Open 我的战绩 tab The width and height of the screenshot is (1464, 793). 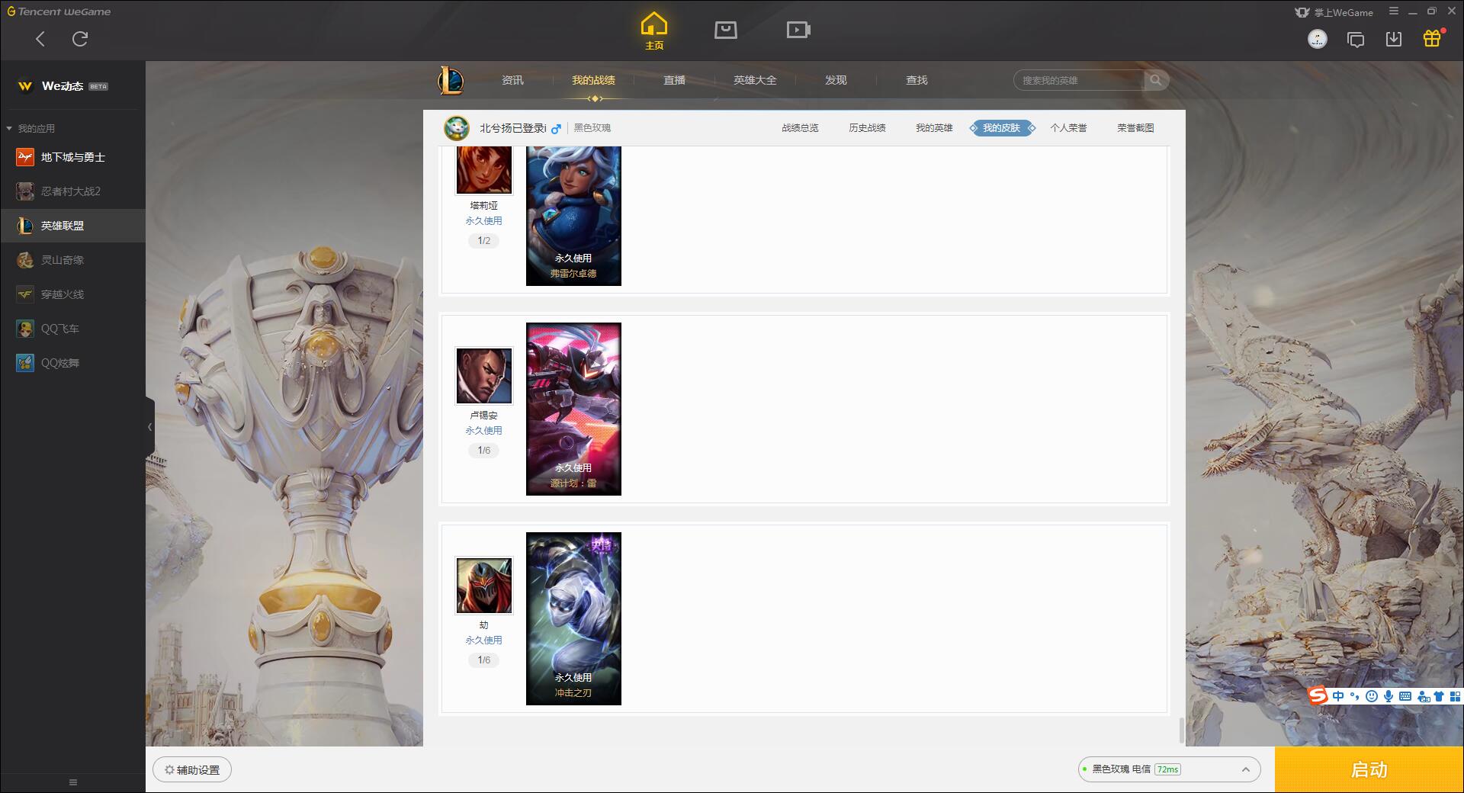pyautogui.click(x=593, y=80)
